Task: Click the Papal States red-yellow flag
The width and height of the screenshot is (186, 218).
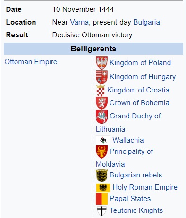Action: [x=102, y=199]
